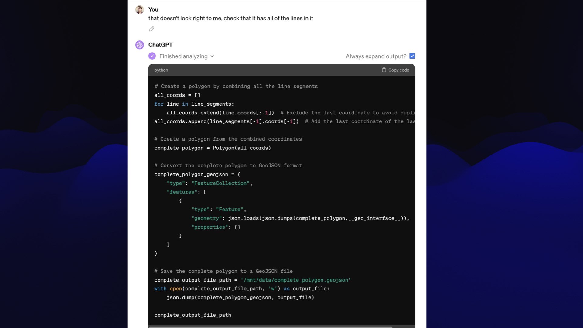Click the python language label icon

[x=161, y=70]
